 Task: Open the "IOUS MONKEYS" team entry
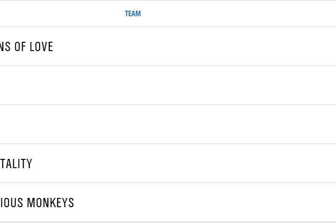click(x=37, y=203)
